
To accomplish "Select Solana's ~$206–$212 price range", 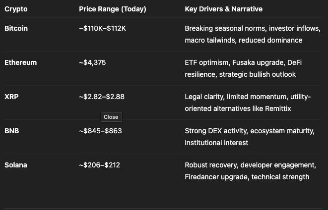I will 99,165.
